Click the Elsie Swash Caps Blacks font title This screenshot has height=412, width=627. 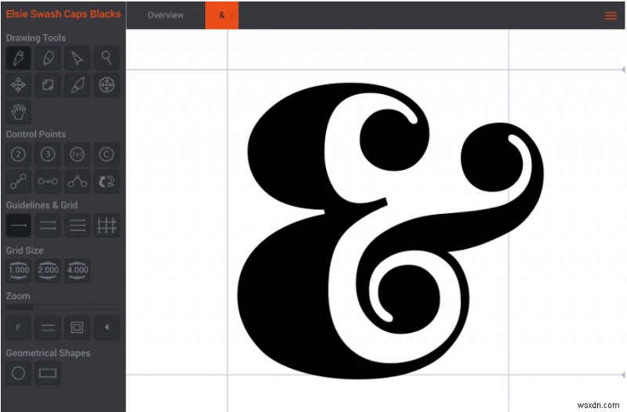point(63,14)
